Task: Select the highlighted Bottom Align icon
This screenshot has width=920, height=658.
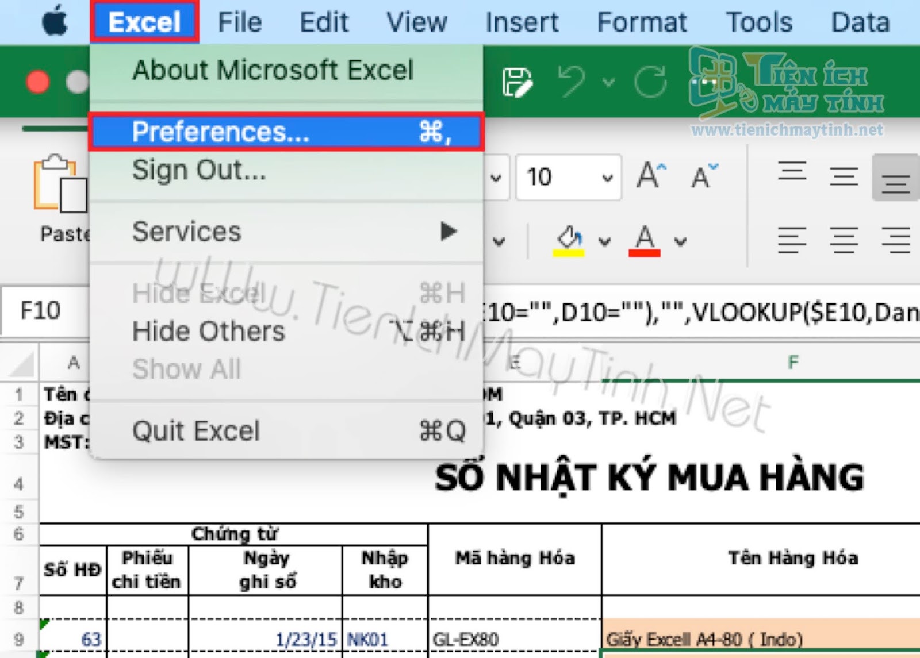Action: tap(895, 178)
